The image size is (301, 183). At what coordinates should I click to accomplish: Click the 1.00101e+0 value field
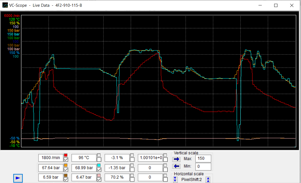150,158
